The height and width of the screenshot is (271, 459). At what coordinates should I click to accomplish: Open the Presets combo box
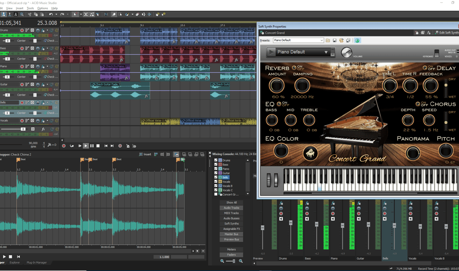pos(298,40)
